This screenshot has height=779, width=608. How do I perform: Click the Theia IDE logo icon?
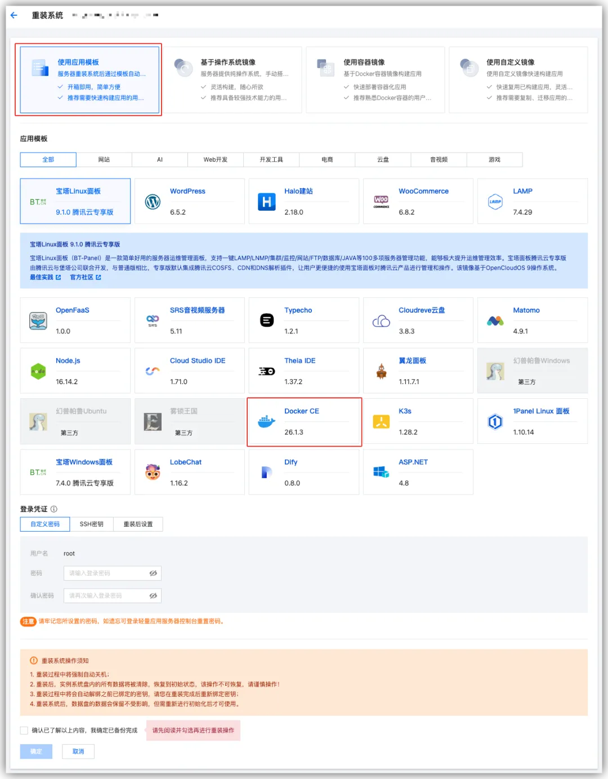(267, 371)
